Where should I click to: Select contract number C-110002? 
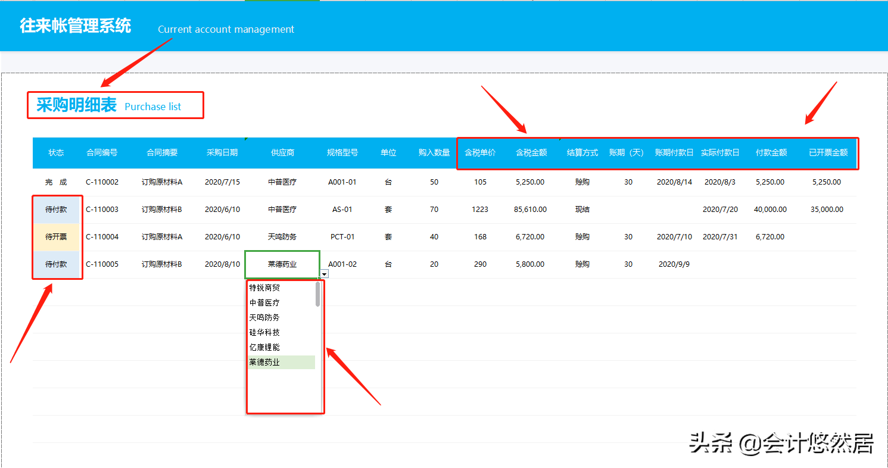(x=102, y=182)
